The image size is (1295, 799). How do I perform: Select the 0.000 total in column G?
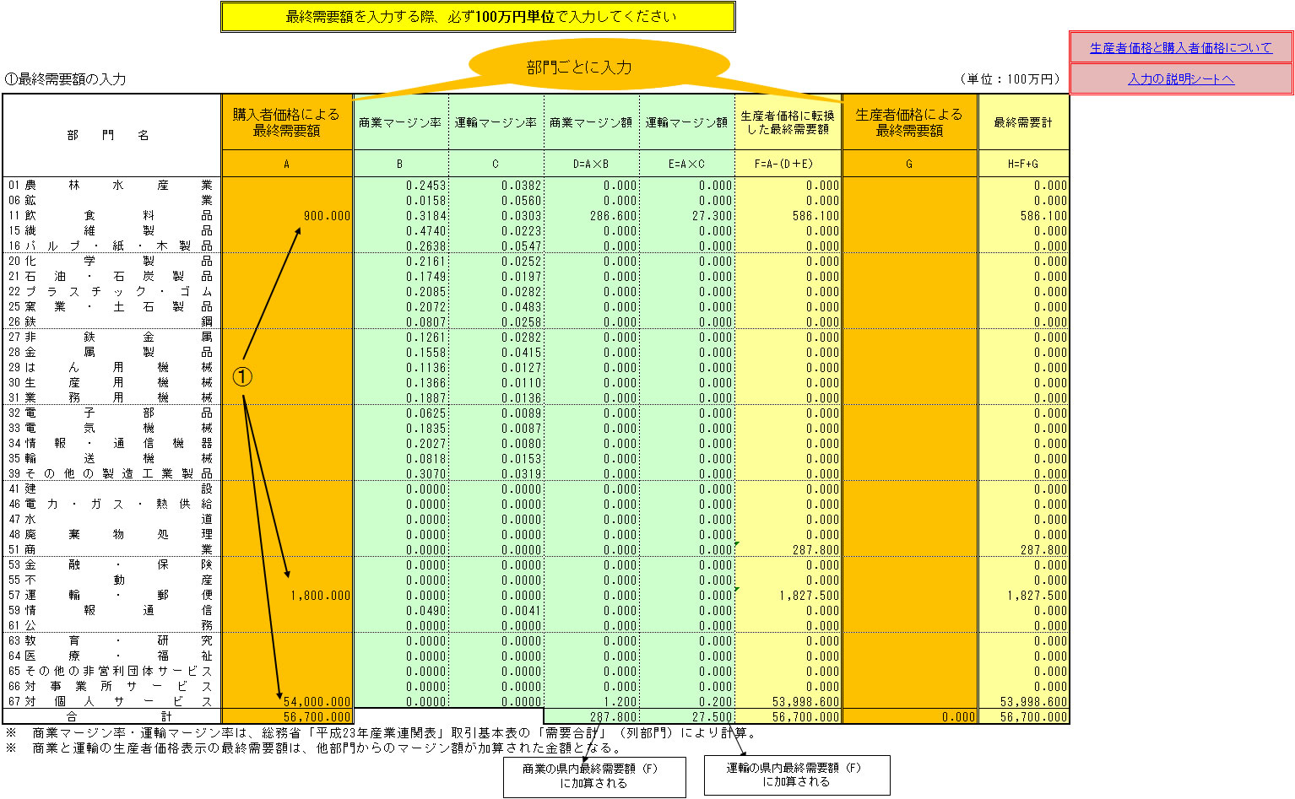909,717
